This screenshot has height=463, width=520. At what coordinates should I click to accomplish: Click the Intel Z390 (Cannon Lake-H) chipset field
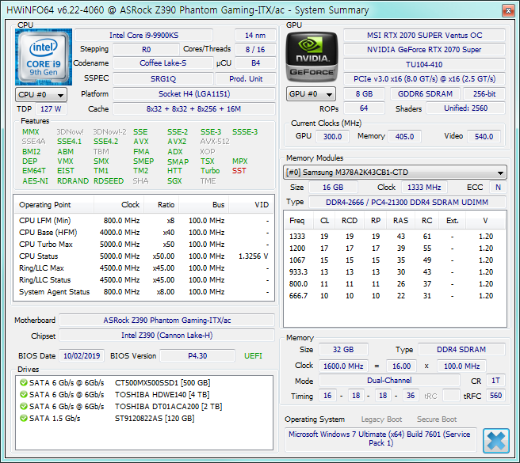click(x=166, y=336)
